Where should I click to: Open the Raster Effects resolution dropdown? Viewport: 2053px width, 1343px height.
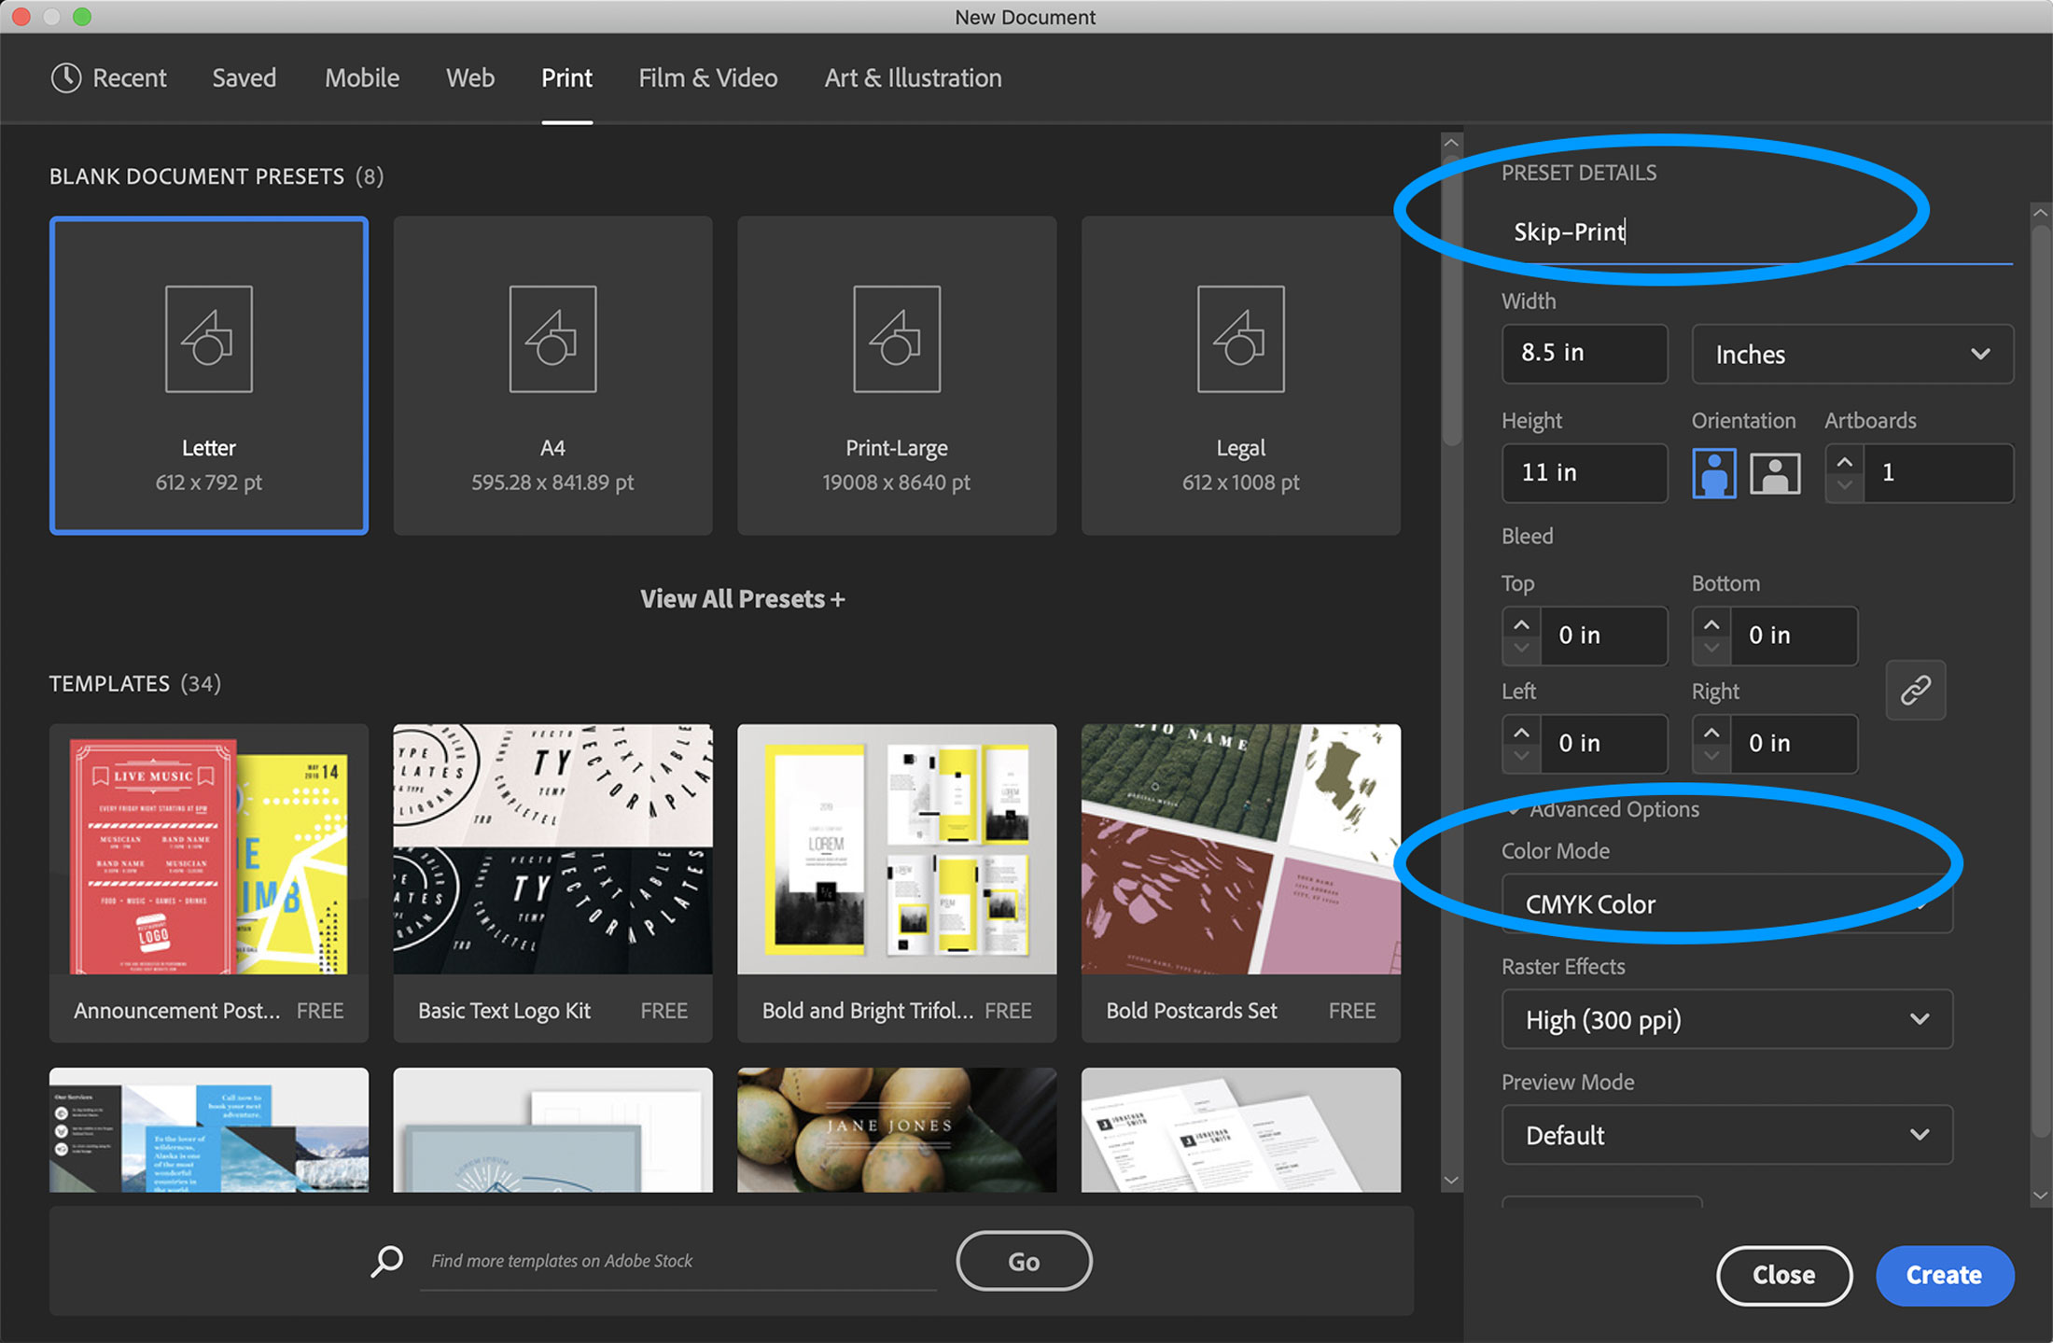(1726, 1019)
